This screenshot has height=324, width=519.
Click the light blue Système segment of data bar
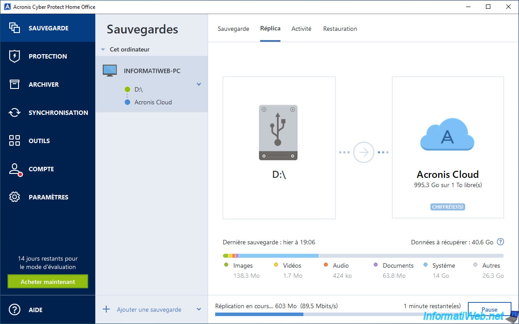279,256
